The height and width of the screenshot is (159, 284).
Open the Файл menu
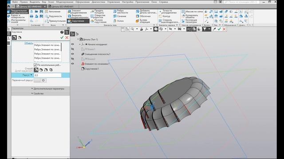[15, 2]
